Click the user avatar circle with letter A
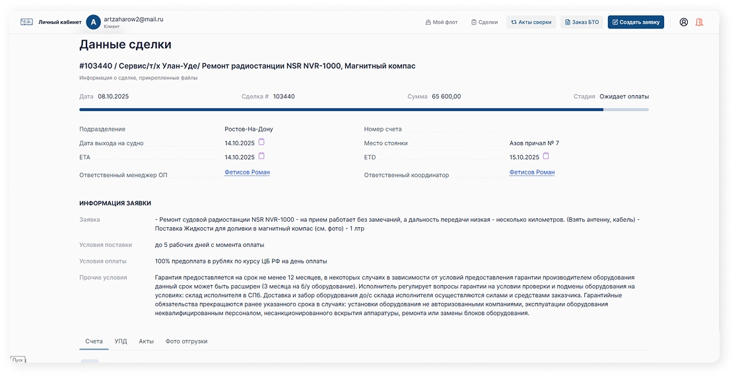734x377 pixels. coord(93,22)
